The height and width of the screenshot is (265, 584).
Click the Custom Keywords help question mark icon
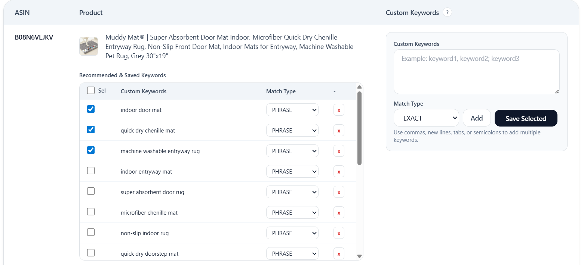click(447, 12)
